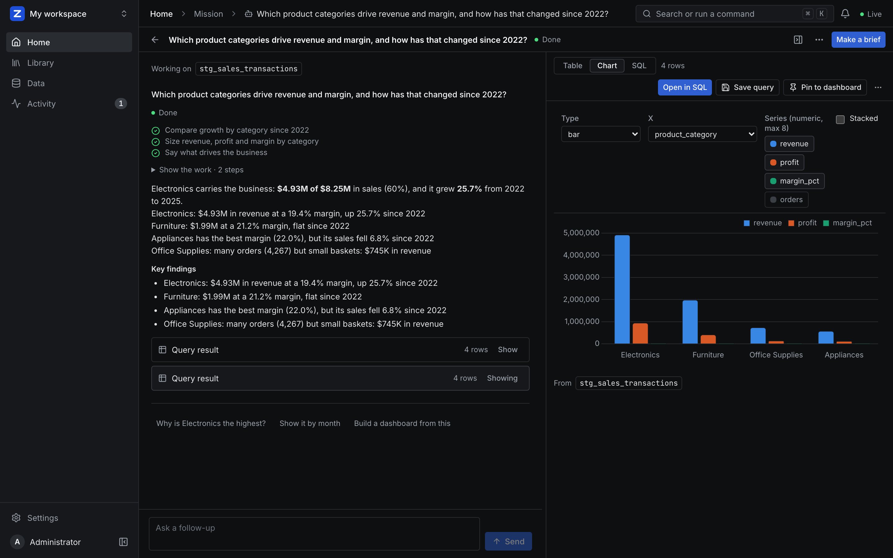Select the Chart tab

click(x=606, y=66)
